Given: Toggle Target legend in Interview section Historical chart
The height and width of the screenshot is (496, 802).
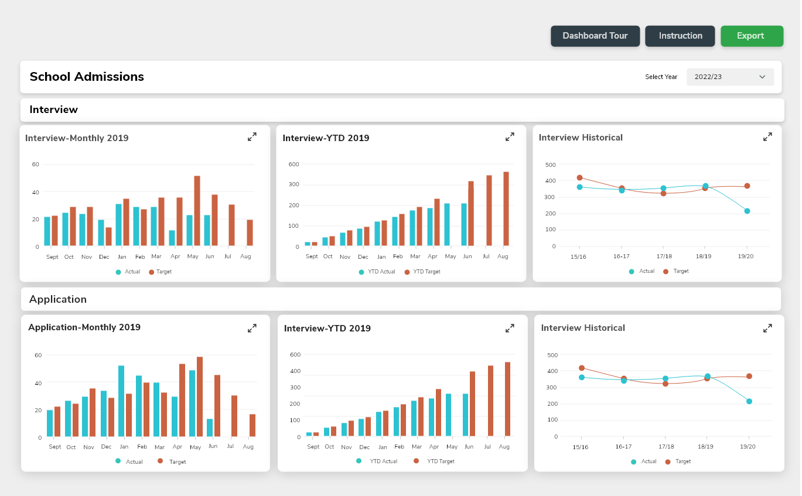Looking at the screenshot, I should (x=676, y=271).
